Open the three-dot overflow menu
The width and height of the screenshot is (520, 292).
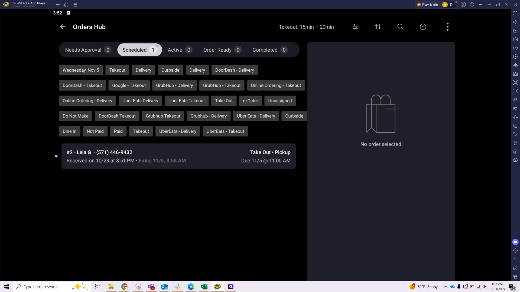(x=447, y=27)
